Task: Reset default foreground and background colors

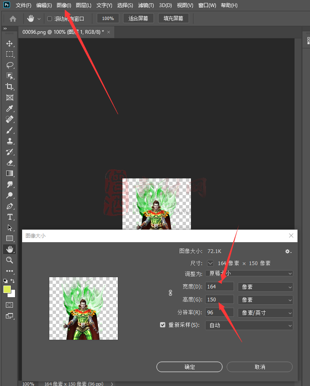Action: click(5, 281)
